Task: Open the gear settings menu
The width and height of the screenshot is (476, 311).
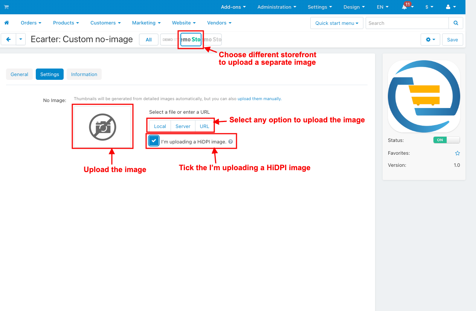Action: pos(430,40)
